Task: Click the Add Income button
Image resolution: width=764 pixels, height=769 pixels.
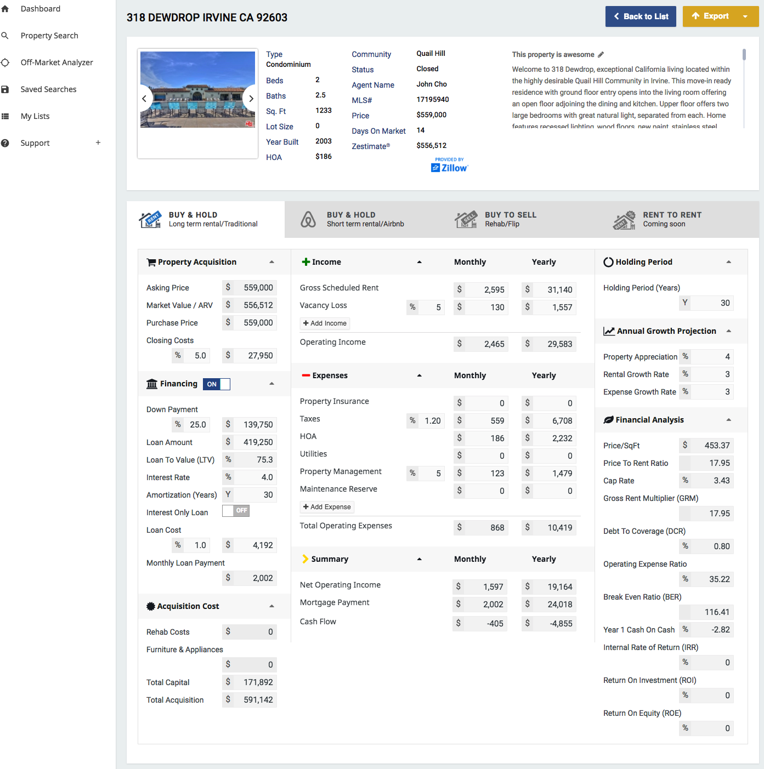Action: 325,323
